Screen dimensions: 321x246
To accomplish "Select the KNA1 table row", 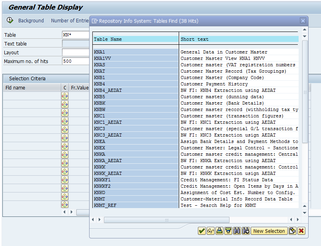I will coord(136,52).
